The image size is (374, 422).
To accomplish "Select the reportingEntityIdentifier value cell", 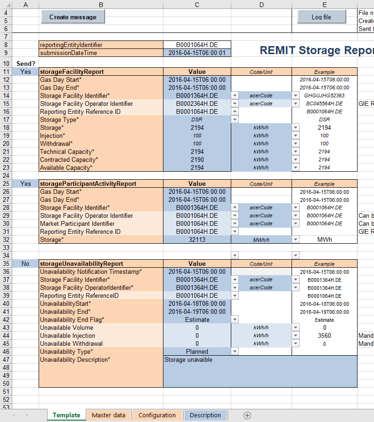I will tap(197, 45).
